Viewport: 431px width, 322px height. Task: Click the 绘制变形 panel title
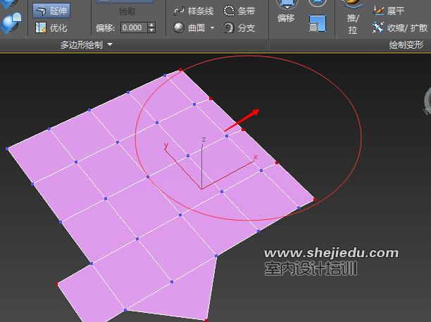406,44
